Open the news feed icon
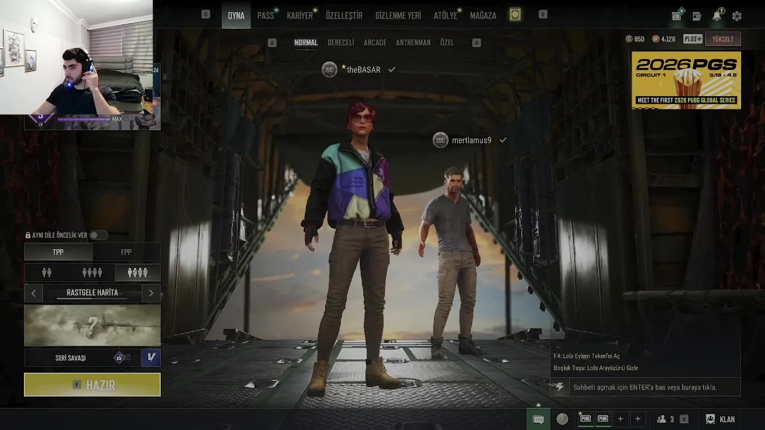The image size is (765, 430). coord(696,16)
